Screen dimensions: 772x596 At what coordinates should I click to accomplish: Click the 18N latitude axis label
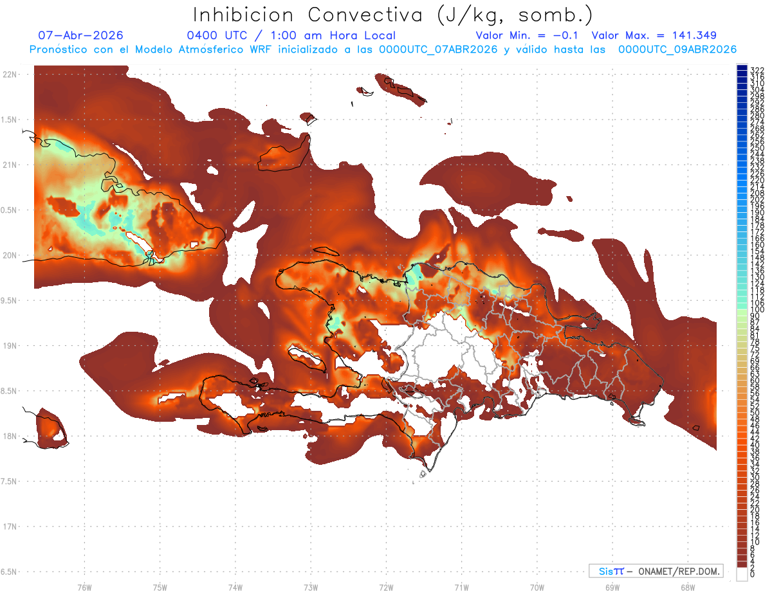click(x=10, y=436)
